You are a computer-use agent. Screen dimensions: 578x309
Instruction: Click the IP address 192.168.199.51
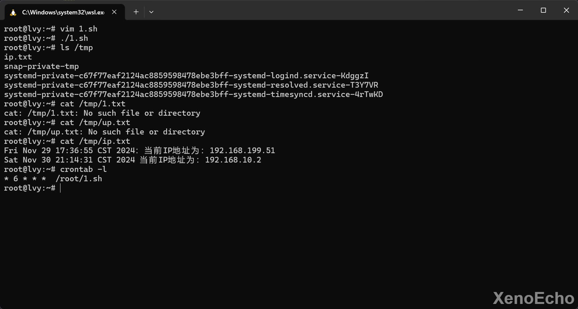click(x=242, y=151)
